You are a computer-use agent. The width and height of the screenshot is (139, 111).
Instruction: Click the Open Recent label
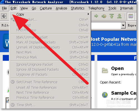110,82
